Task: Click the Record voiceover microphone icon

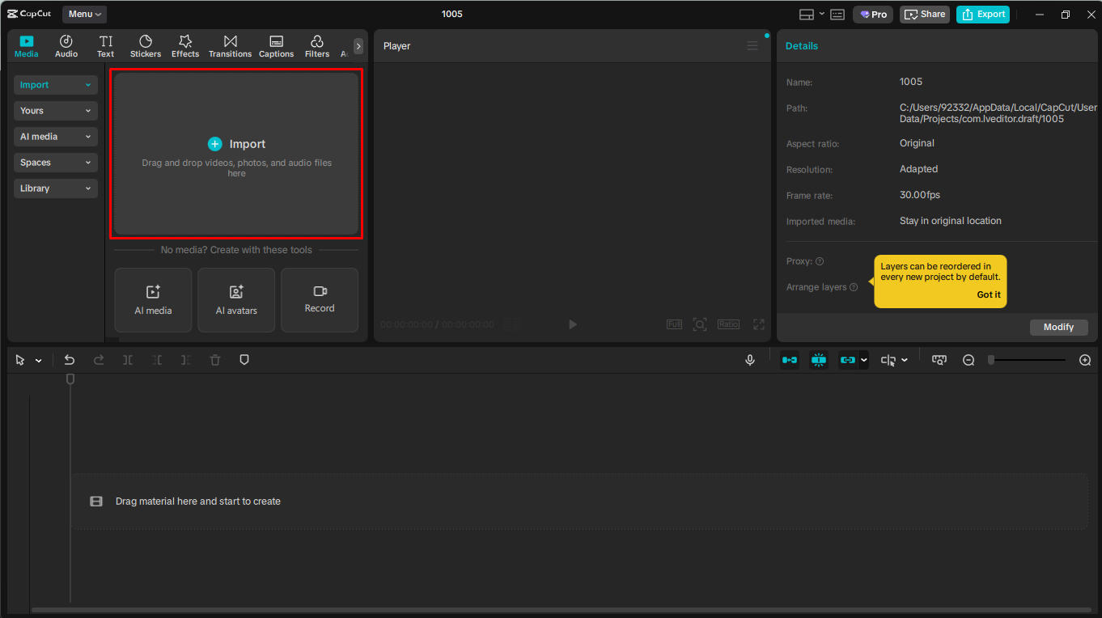Action: pyautogui.click(x=749, y=359)
